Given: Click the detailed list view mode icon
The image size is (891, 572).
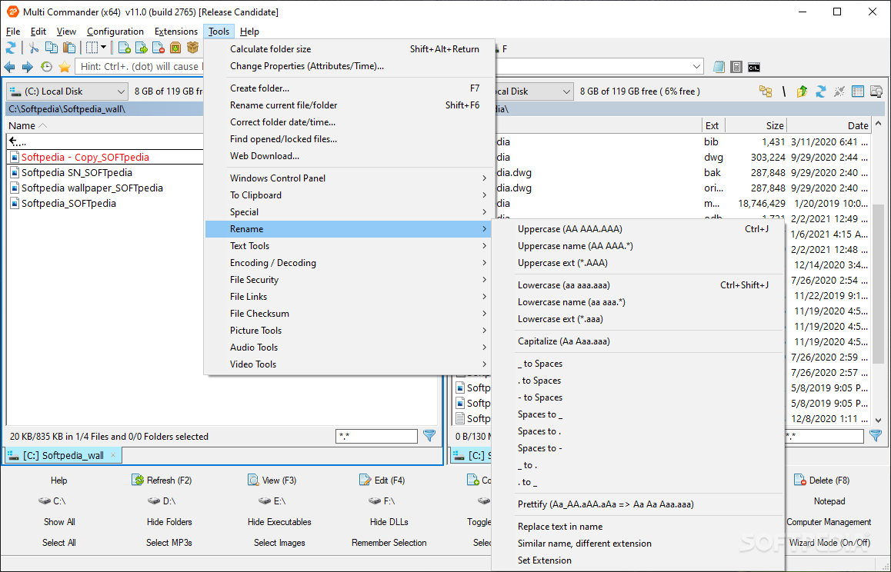Looking at the screenshot, I should click(858, 91).
